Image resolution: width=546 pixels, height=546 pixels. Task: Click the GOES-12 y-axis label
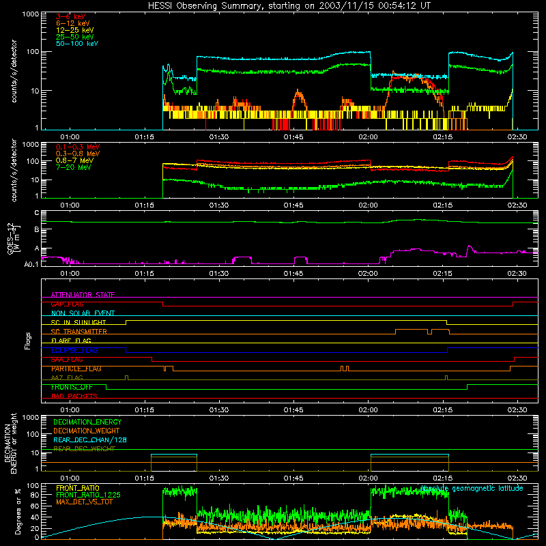point(13,238)
